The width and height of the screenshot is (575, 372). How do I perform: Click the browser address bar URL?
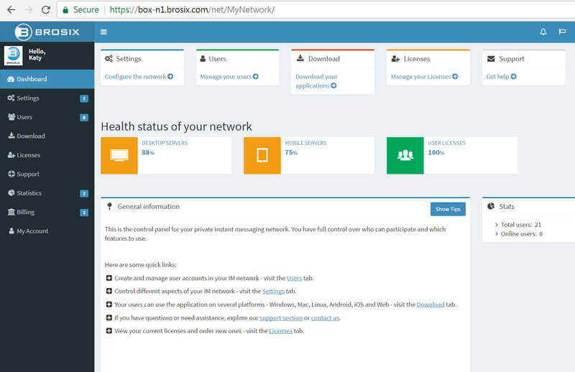[x=192, y=9]
